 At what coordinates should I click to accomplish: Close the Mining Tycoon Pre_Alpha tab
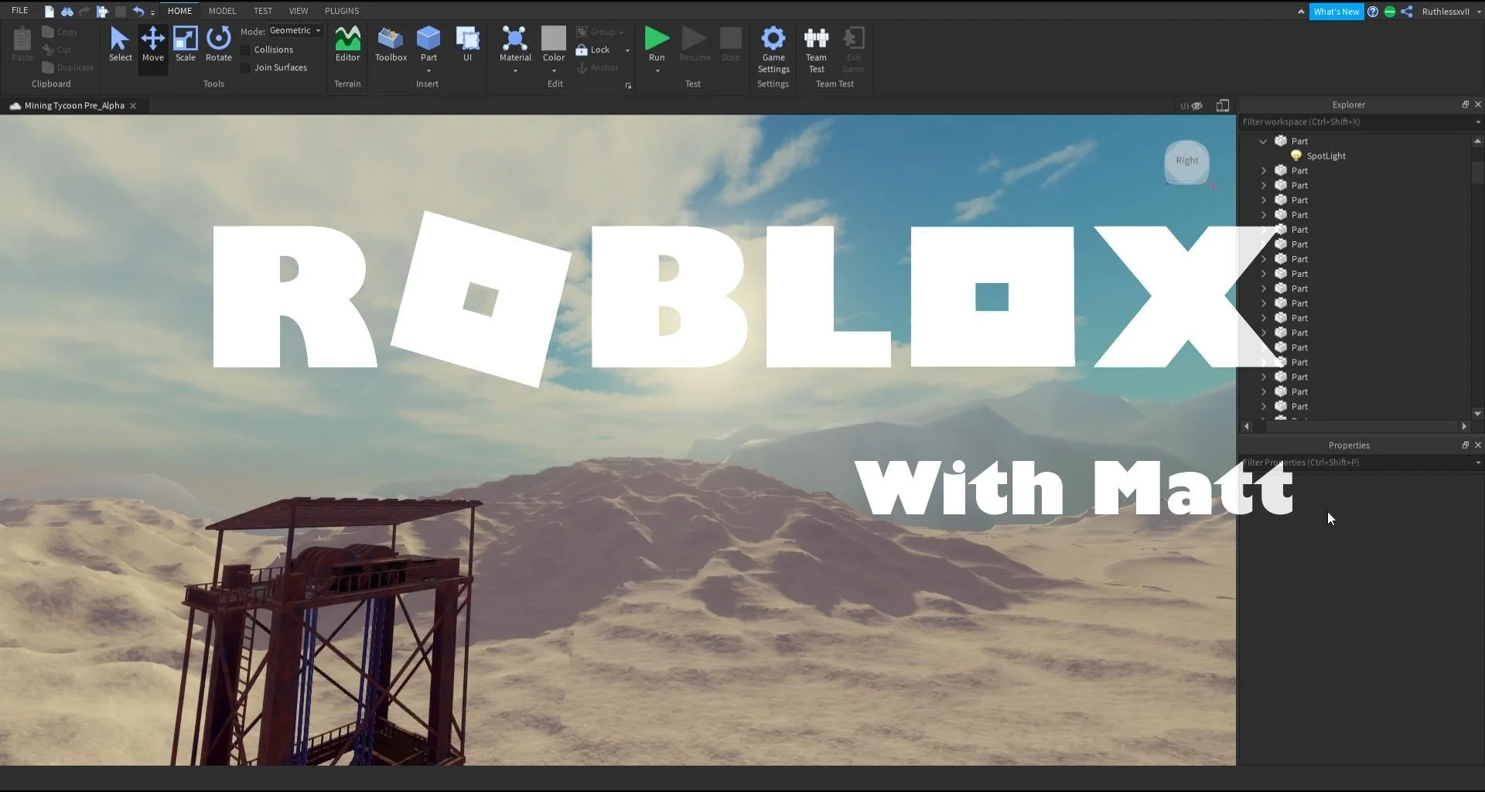133,106
